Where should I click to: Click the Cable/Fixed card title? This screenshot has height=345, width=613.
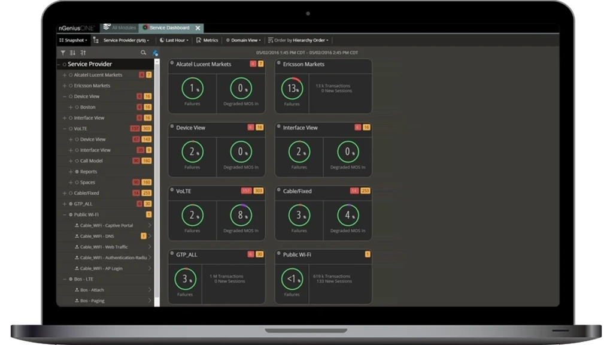(x=297, y=191)
